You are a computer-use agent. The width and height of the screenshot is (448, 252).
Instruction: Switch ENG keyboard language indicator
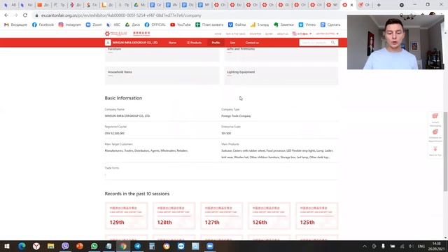[421, 246]
